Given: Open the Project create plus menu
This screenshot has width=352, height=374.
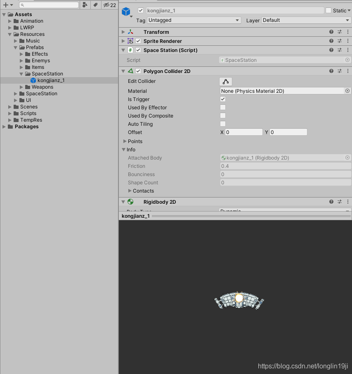Looking at the screenshot, I should click(x=8, y=5).
